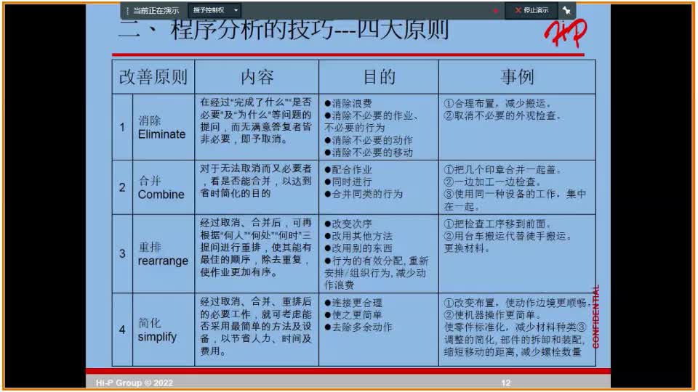Click the slide title 程序分析的技巧
This screenshot has width=698, height=392.
click(x=284, y=31)
